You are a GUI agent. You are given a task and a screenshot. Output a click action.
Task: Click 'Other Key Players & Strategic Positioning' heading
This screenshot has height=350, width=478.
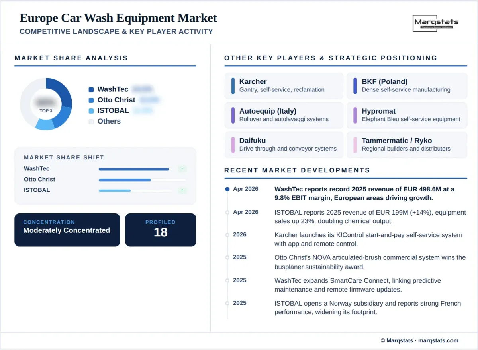pyautogui.click(x=331, y=58)
